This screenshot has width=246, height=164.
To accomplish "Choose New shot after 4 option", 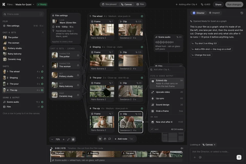I will [167, 122].
